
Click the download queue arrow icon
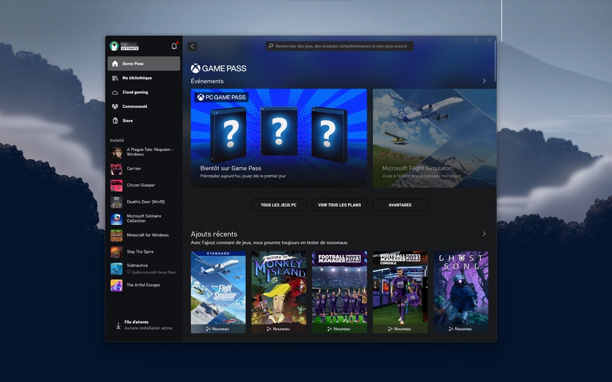tap(118, 325)
